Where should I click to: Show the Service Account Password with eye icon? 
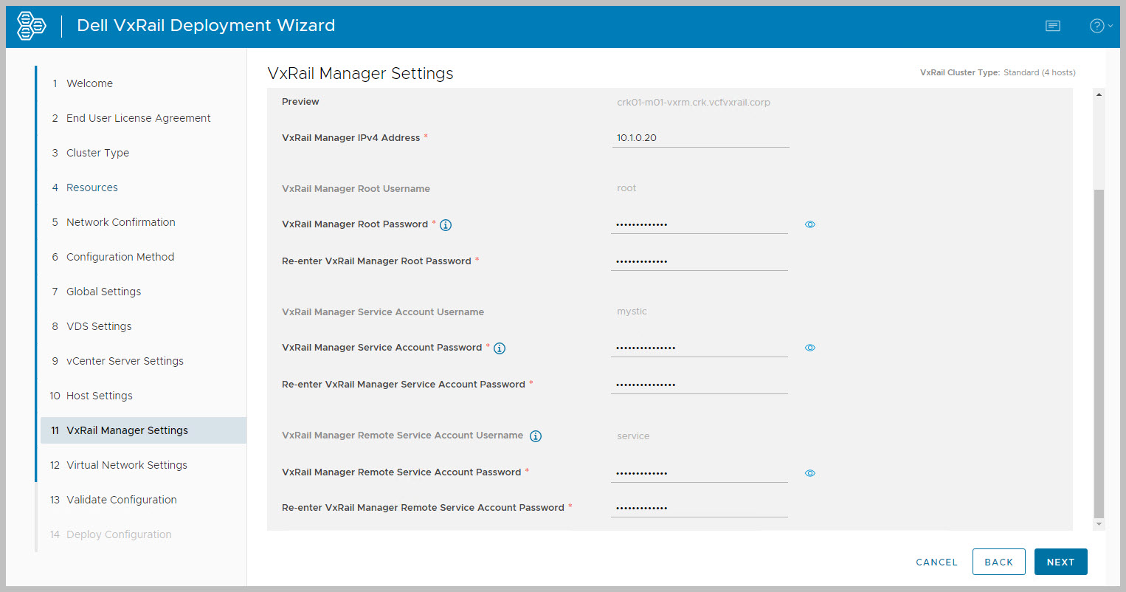click(x=809, y=348)
